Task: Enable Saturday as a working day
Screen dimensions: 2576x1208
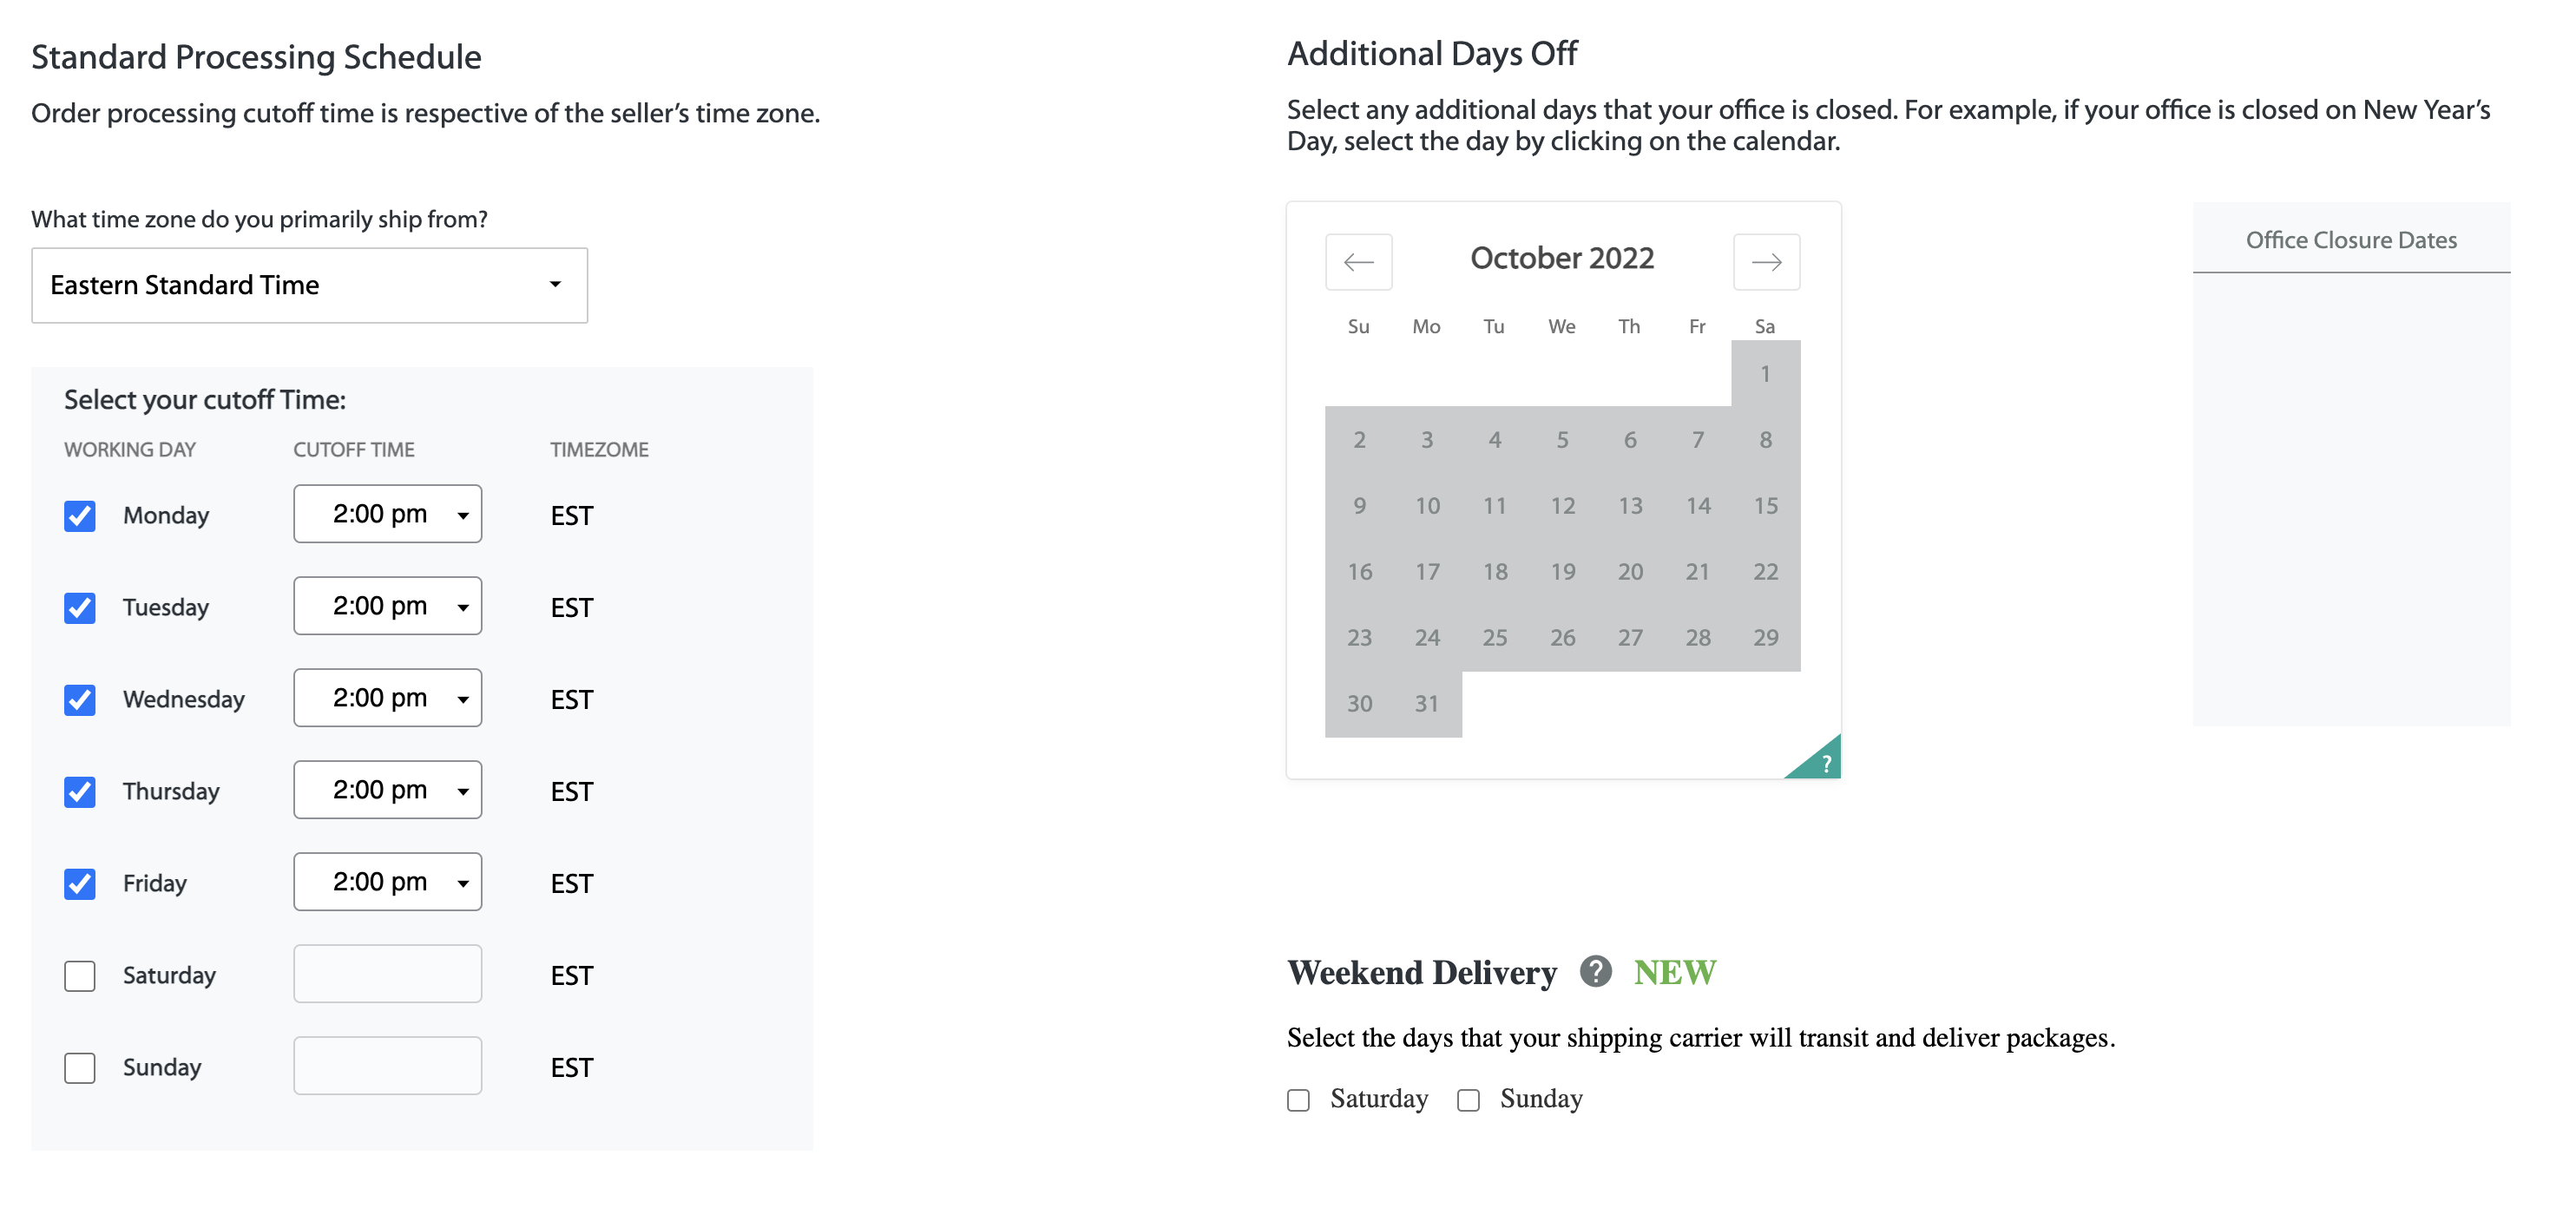Action: click(x=80, y=976)
